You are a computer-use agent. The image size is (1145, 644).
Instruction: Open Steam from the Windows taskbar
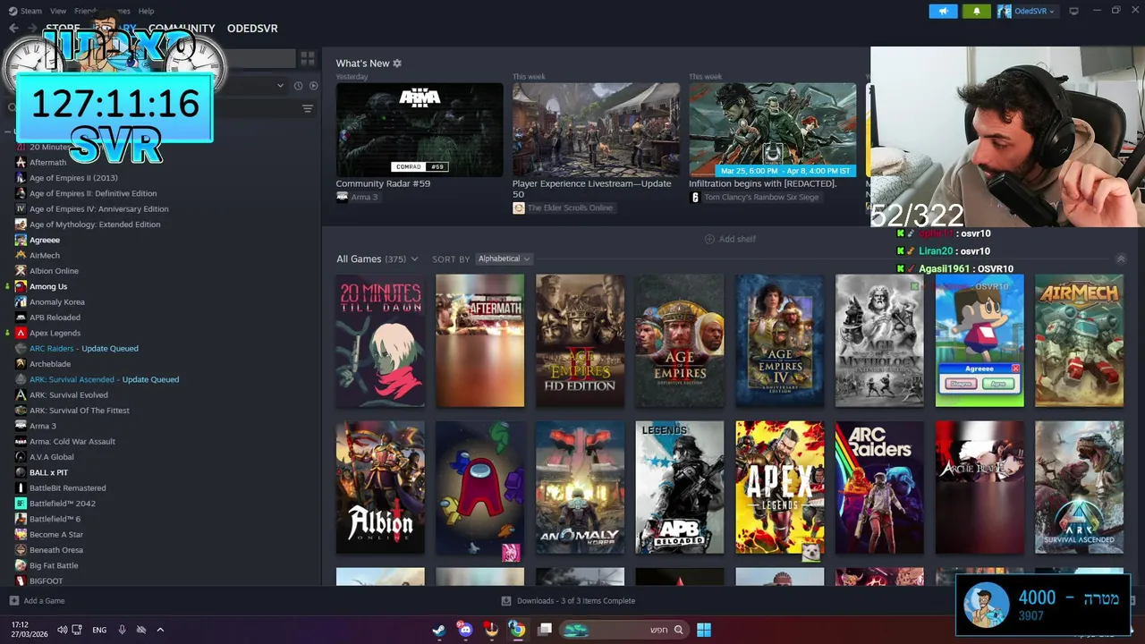439,630
